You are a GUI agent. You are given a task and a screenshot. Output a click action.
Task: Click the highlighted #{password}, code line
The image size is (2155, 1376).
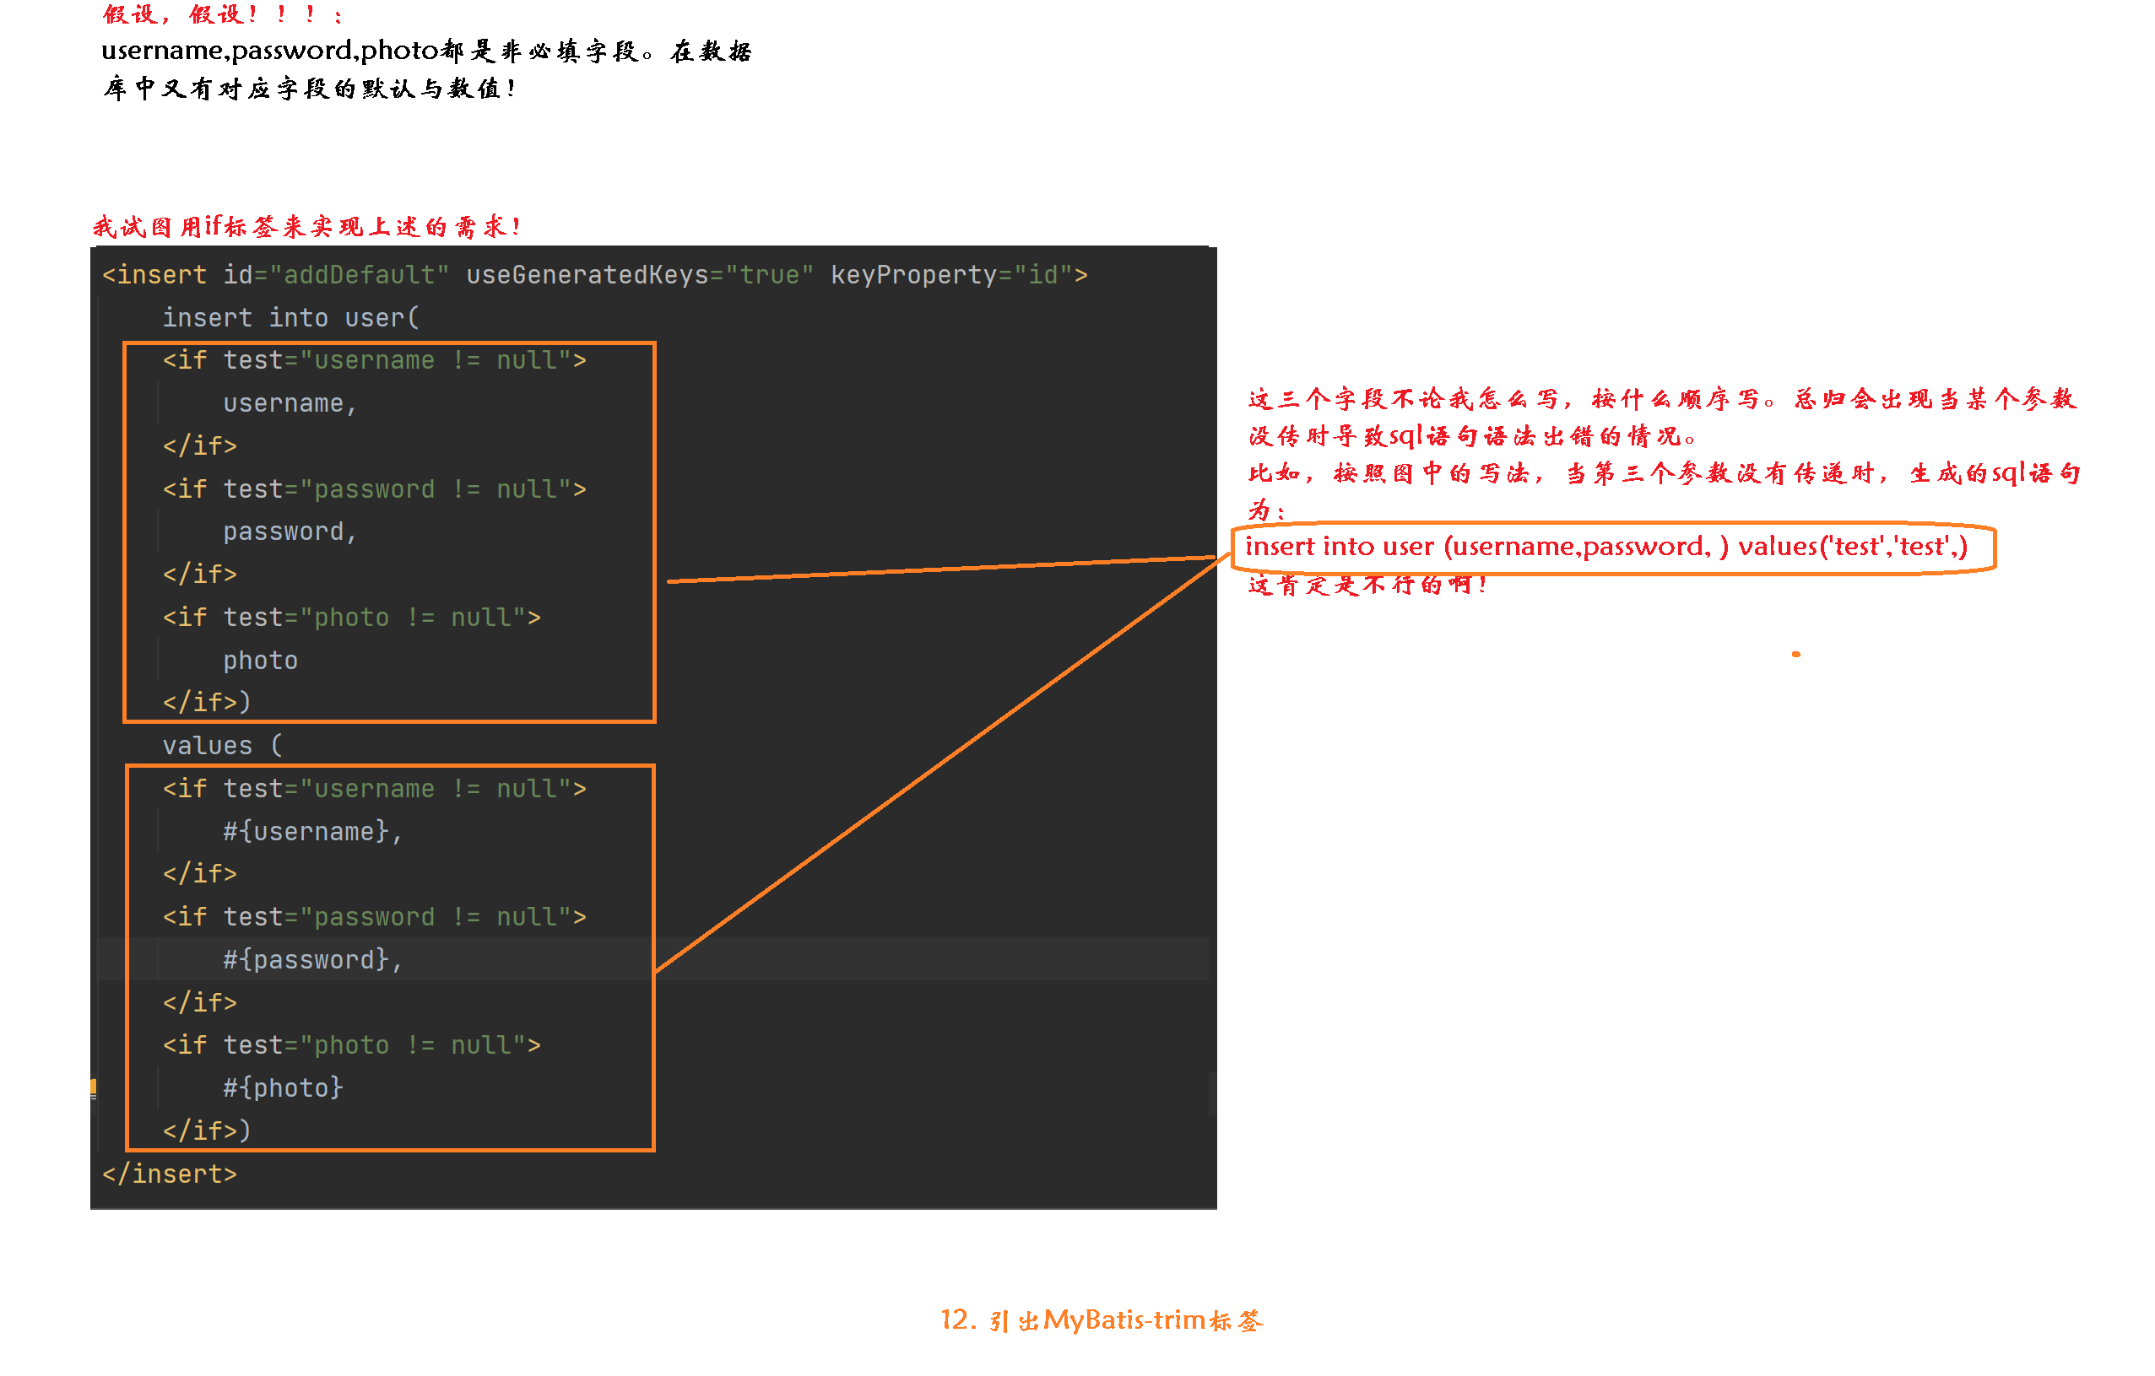(311, 959)
